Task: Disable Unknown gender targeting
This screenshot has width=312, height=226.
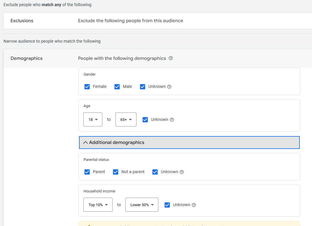Action: coord(142,86)
